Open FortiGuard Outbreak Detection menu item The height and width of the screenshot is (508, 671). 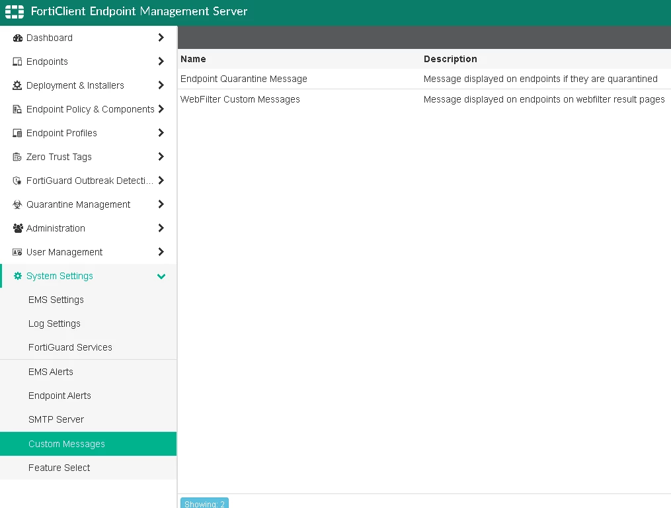pyautogui.click(x=88, y=181)
